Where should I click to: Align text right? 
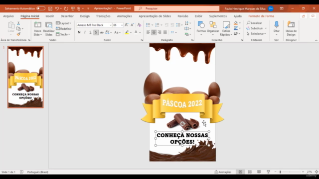tap(159, 32)
